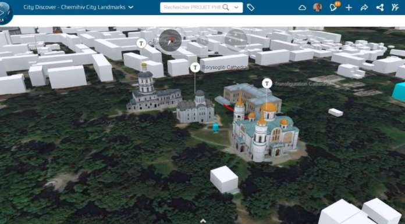
Task: Open the tools icon at far right
Action: (395, 7)
